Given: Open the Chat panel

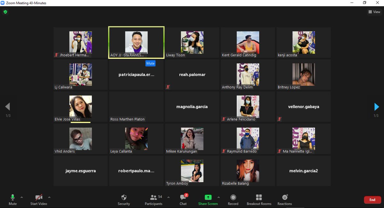Looking at the screenshot, I should (x=183, y=200).
